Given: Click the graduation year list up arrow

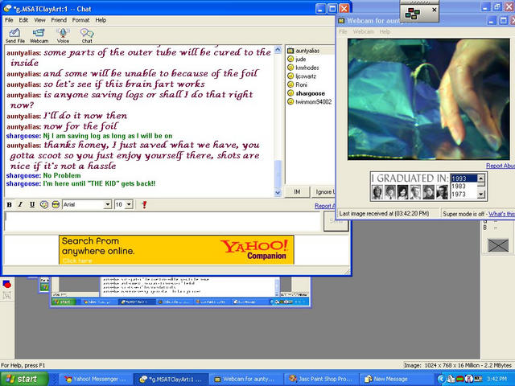Looking at the screenshot, I should tap(481, 179).
